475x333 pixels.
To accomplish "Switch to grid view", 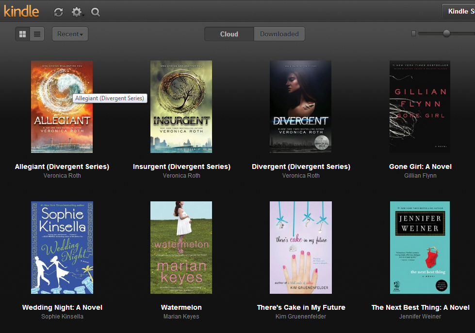I will pos(22,34).
